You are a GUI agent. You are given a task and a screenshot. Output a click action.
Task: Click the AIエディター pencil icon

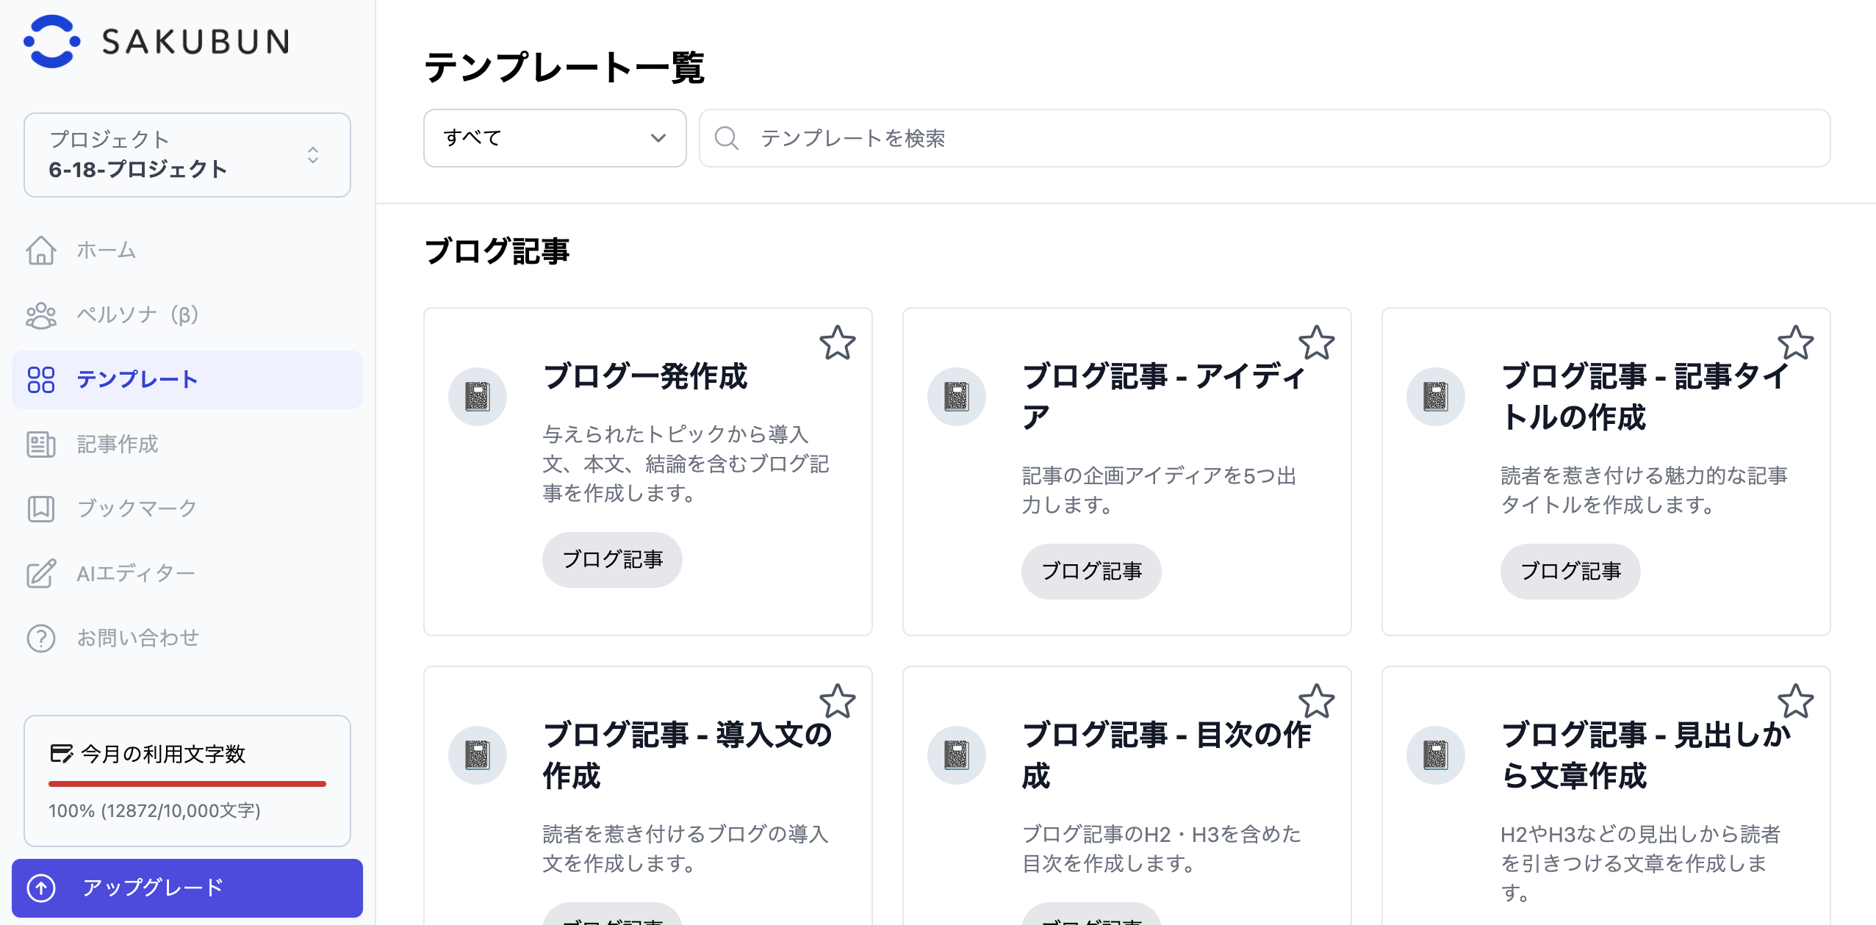point(41,573)
